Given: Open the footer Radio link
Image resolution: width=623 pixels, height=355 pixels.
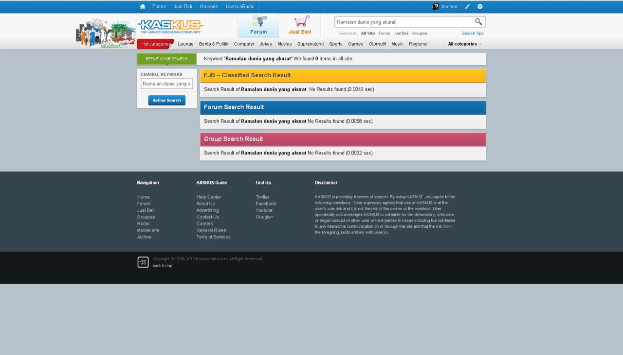Looking at the screenshot, I should 144,224.
